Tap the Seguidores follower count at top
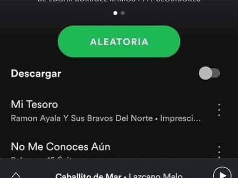This screenshot has width=238, height=178. 178,1
